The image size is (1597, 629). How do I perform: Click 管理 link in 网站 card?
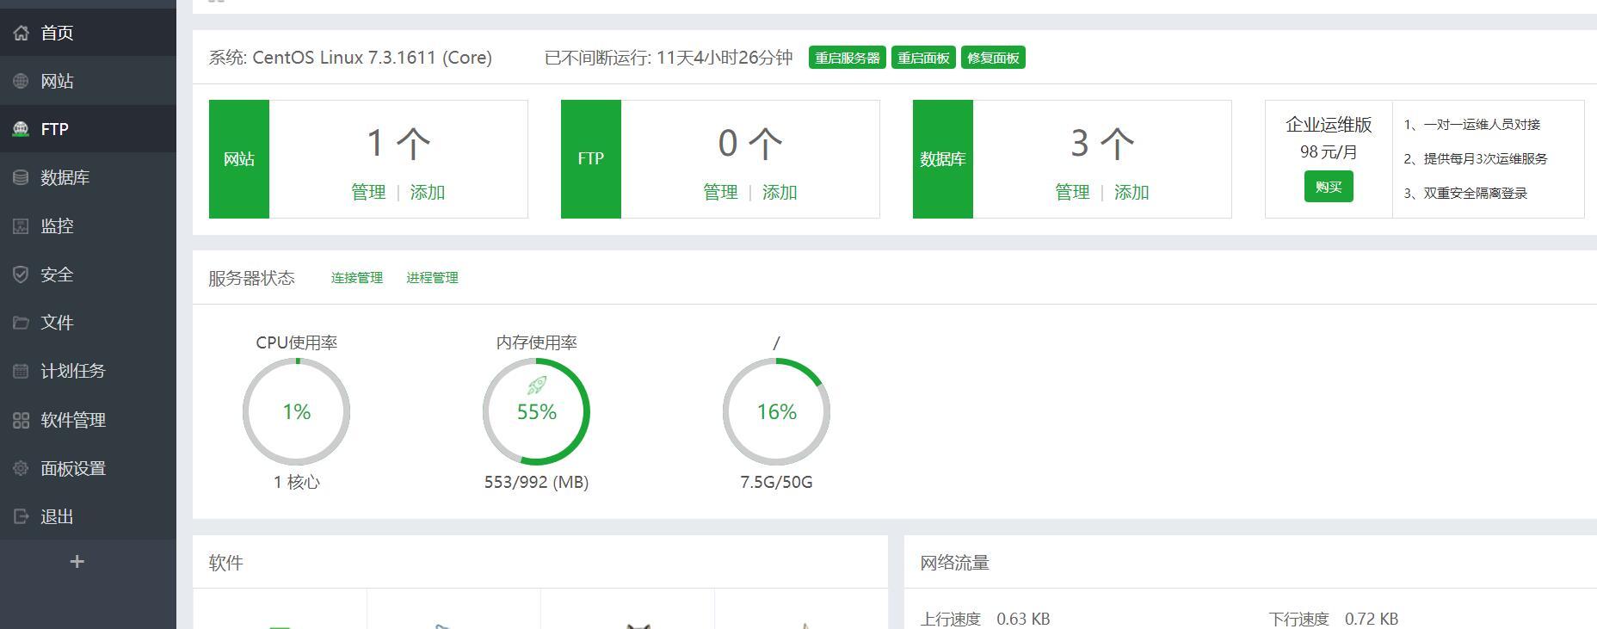click(x=368, y=192)
